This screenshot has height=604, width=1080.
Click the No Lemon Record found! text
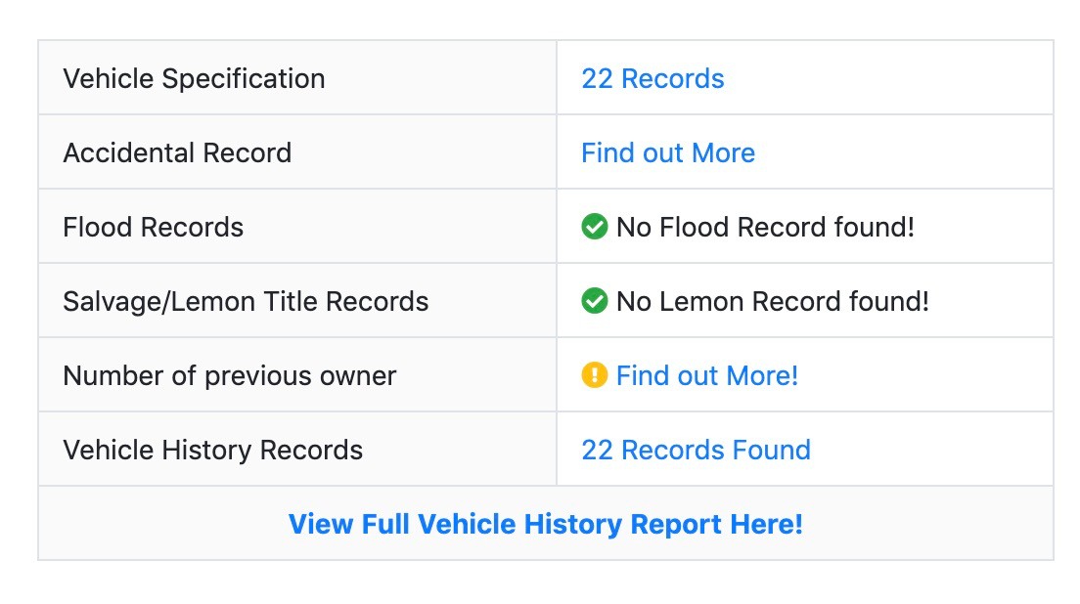pos(772,300)
